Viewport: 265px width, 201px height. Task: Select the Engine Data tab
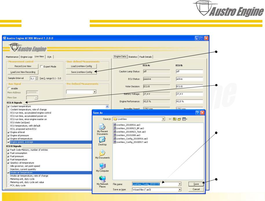[x=120, y=56]
